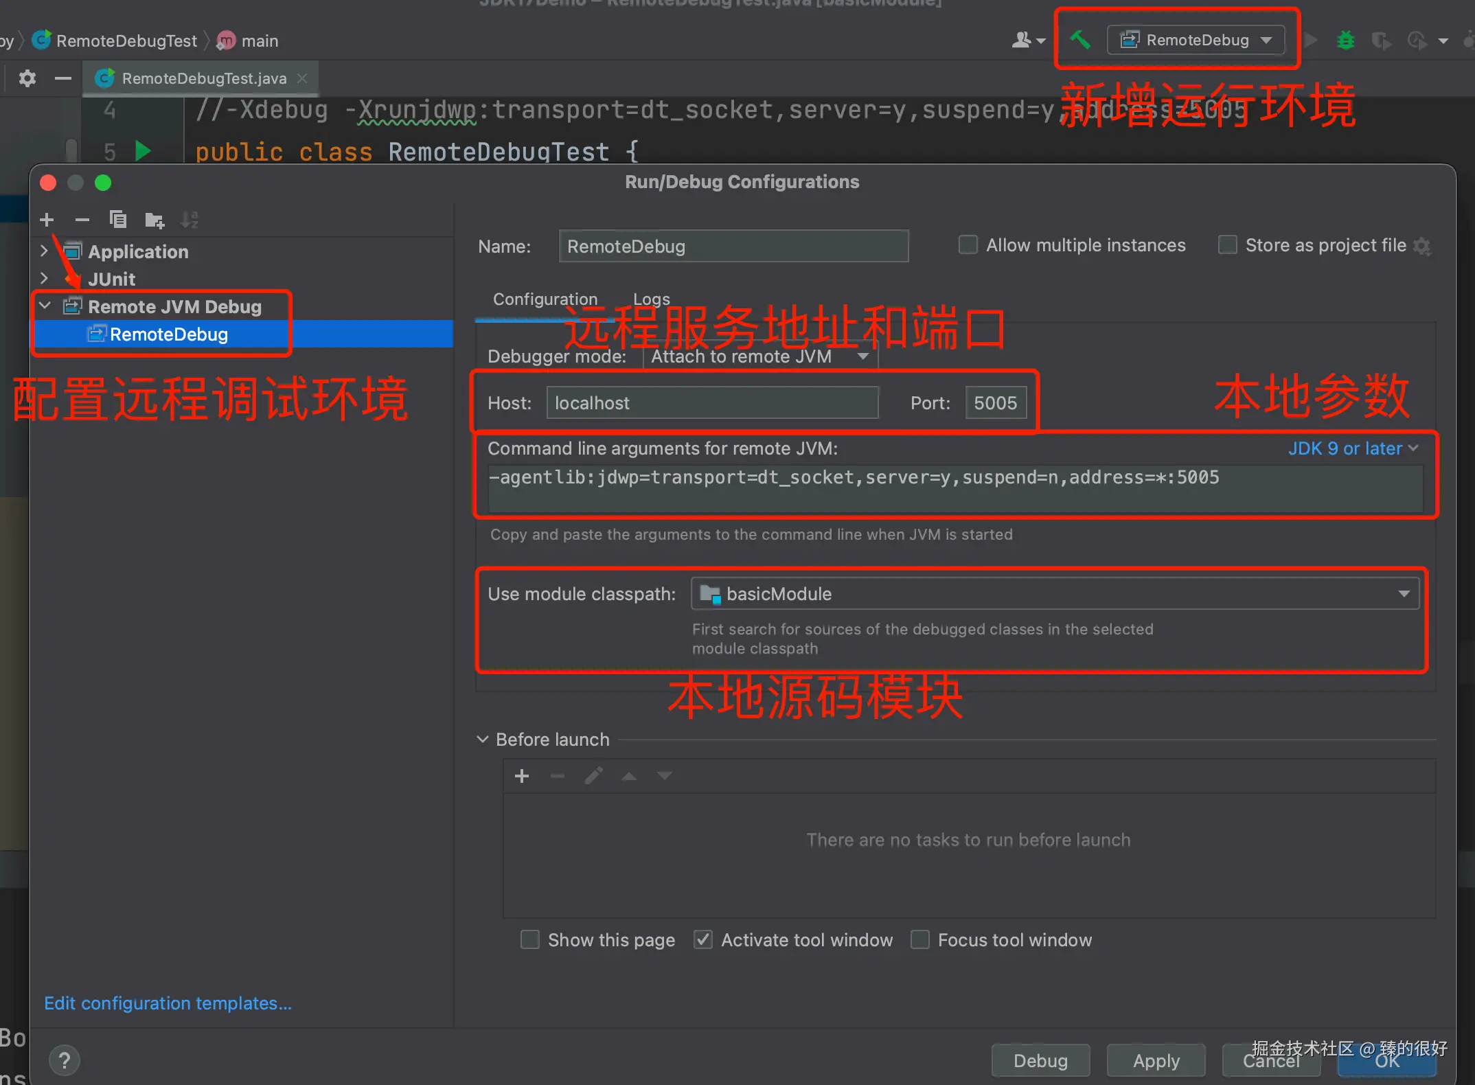The width and height of the screenshot is (1475, 1085).
Task: Build the project with the hammer icon
Action: click(x=1080, y=40)
